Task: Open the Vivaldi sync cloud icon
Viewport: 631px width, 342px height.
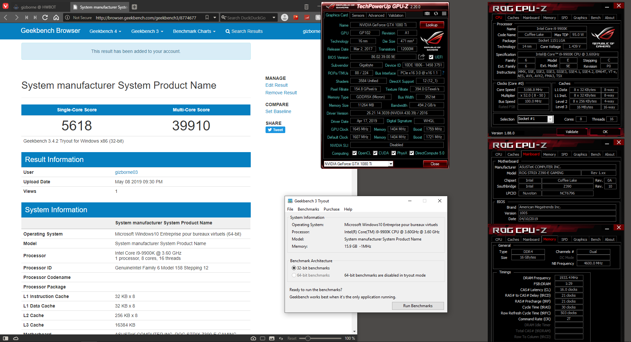Action: click(15, 338)
